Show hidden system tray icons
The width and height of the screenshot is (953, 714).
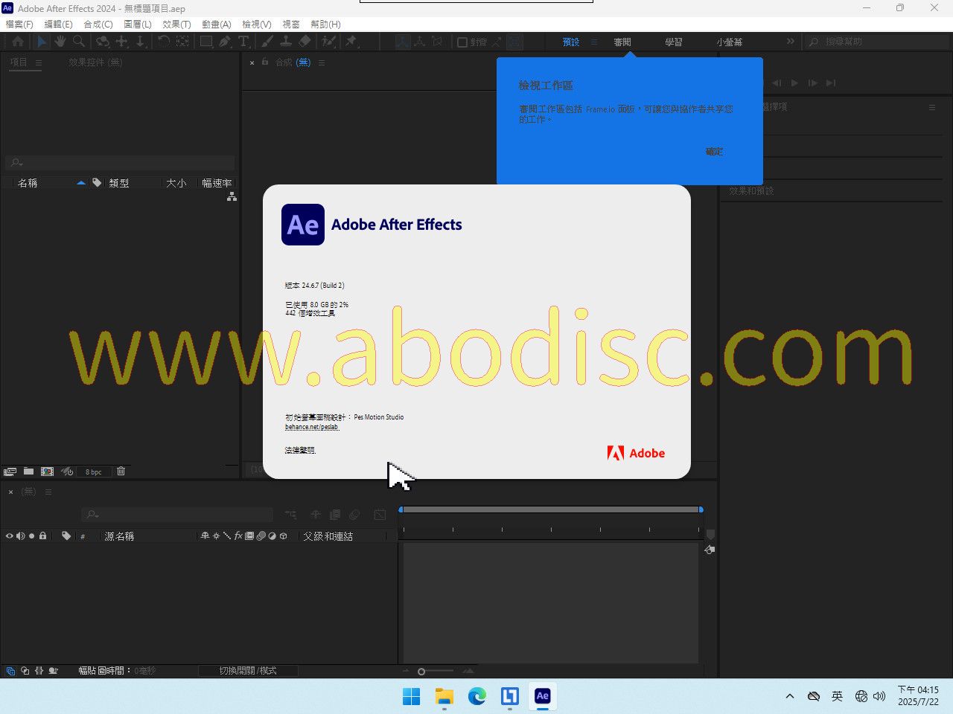point(789,696)
